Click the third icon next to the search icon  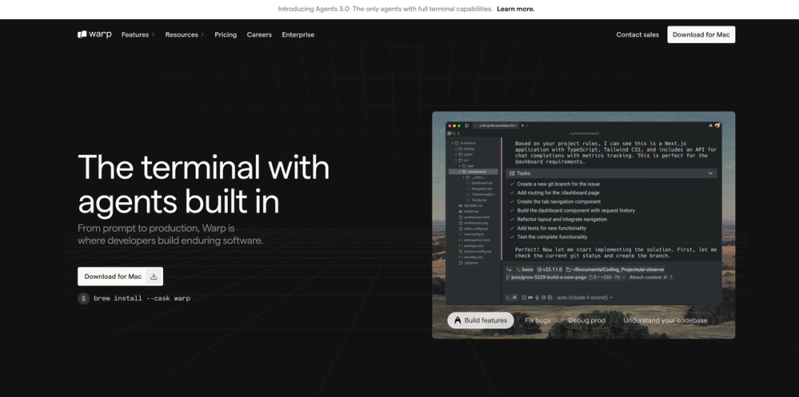tap(459, 133)
